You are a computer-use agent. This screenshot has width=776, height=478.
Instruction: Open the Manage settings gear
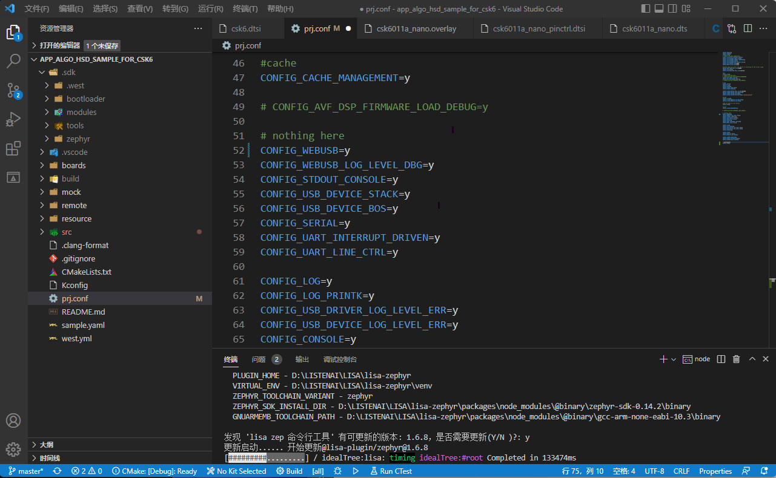click(13, 450)
